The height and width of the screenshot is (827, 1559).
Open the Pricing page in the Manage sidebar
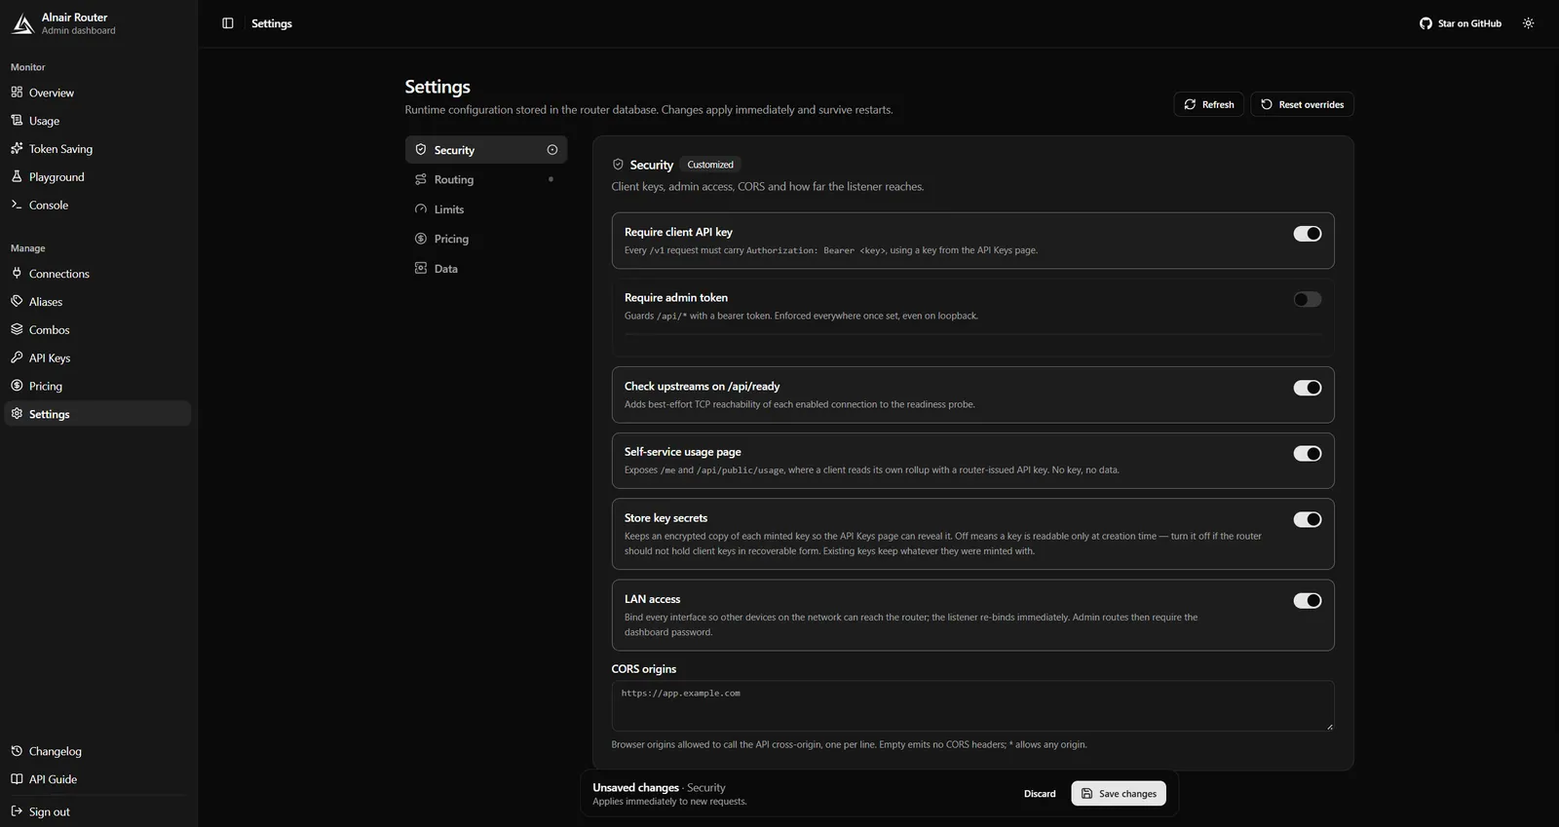coord(97,386)
